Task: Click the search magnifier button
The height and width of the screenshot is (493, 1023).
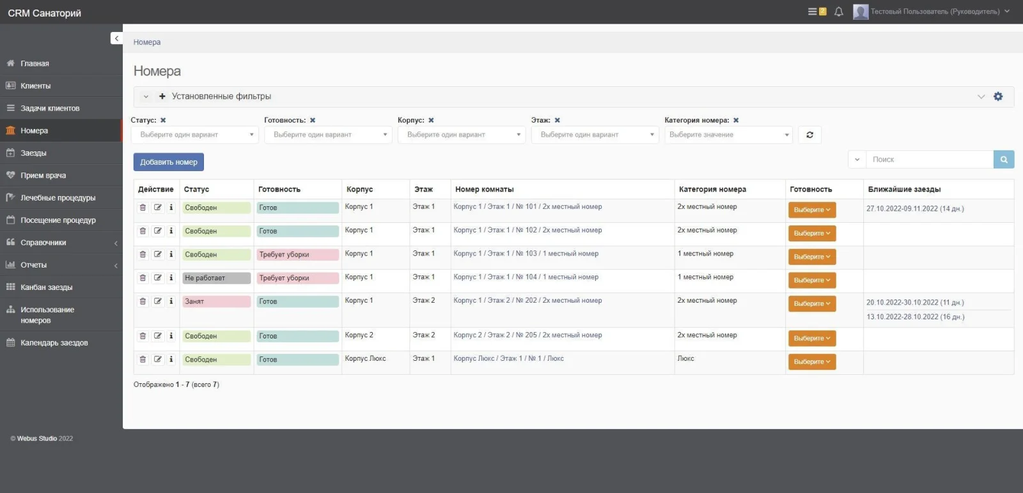Action: 1003,160
